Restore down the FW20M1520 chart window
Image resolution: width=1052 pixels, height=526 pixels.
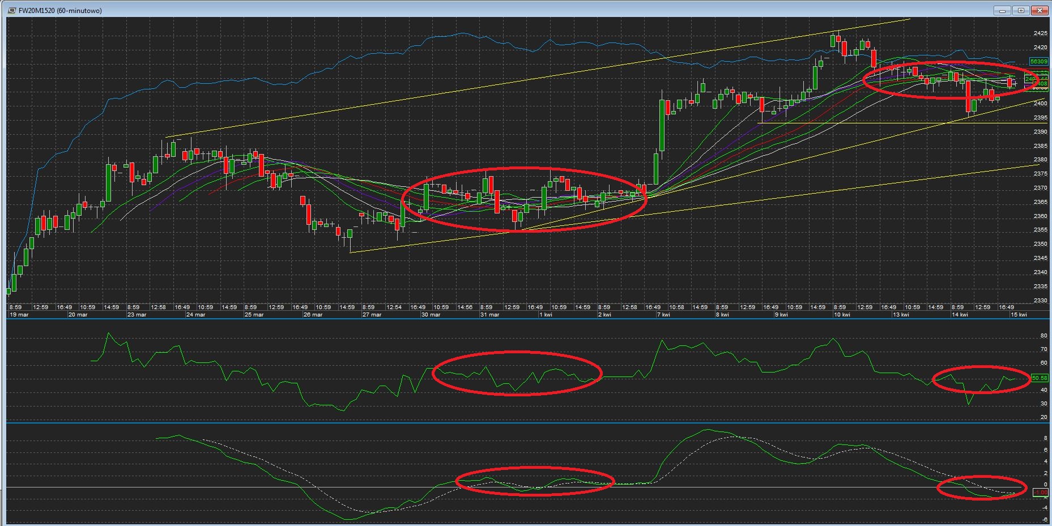coord(1021,10)
